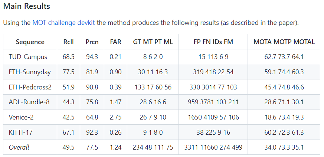Screen dimensions: 324x157
Task: Select the Prcn column header
Action: coord(92,42)
